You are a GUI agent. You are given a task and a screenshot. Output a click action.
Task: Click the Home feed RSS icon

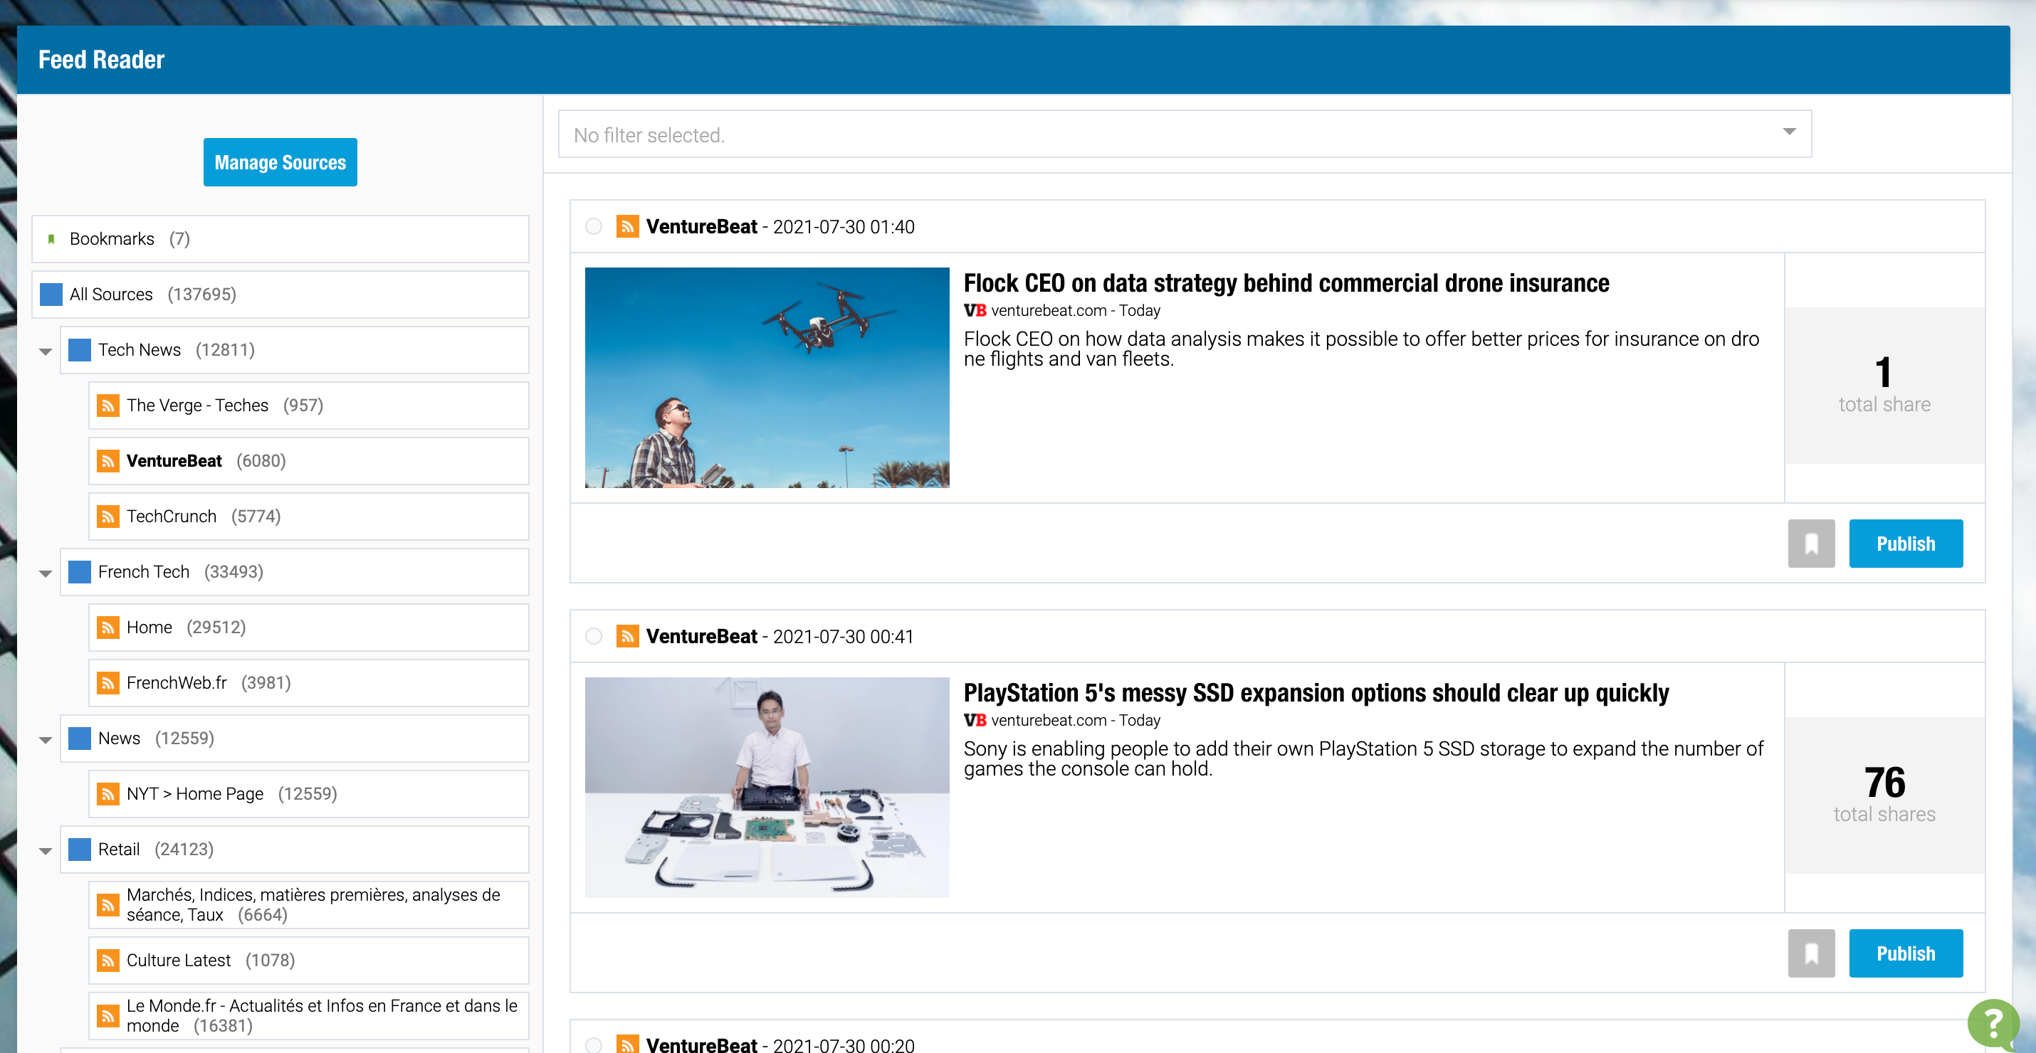click(x=108, y=628)
